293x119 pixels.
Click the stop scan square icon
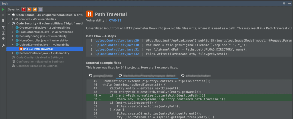pyautogui.click(x=3, y=15)
